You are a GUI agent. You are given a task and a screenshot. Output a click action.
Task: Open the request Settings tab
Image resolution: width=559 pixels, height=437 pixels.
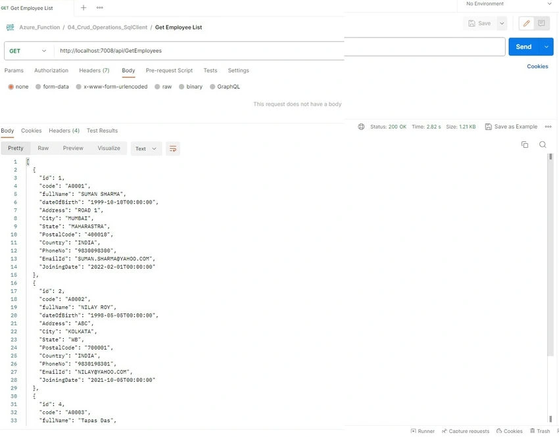click(x=239, y=70)
